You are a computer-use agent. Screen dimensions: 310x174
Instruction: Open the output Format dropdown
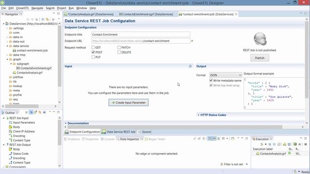click(226, 75)
